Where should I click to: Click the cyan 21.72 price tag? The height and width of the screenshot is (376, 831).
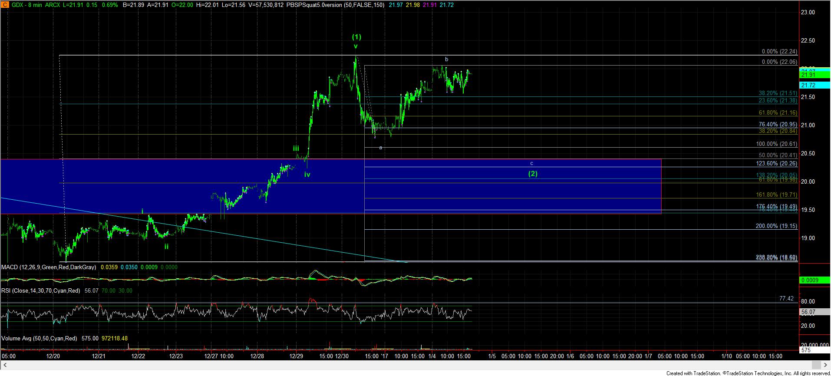pyautogui.click(x=814, y=85)
